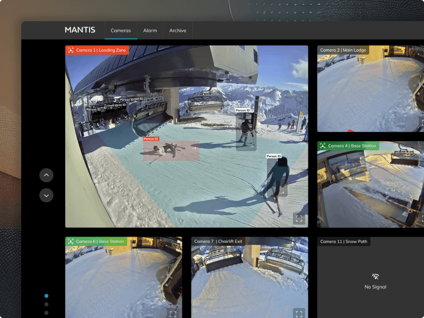The width and height of the screenshot is (424, 318).
Task: Select the Camera 7 | Chairlift Exit label
Action: point(218,241)
